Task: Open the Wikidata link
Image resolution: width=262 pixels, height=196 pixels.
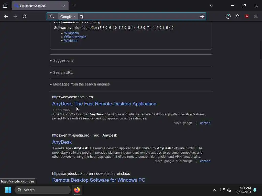Action: click(x=71, y=41)
